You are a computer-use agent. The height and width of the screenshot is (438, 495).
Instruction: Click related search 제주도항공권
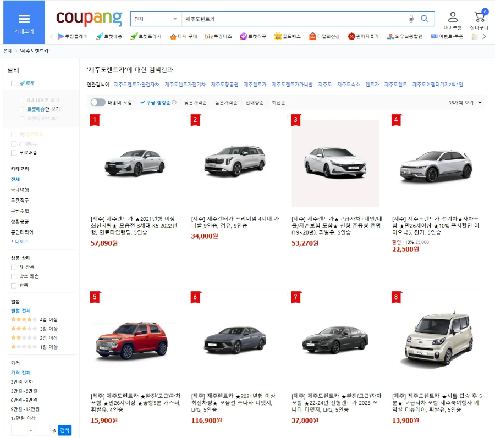[x=224, y=85]
